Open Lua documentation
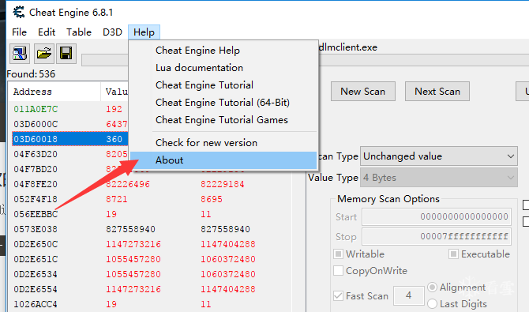Image resolution: width=529 pixels, height=312 pixels. [x=223, y=67]
